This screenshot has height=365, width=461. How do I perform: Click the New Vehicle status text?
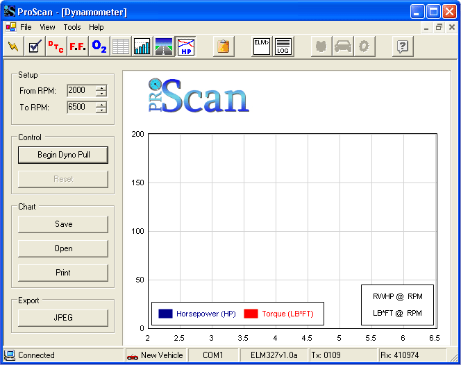(162, 355)
